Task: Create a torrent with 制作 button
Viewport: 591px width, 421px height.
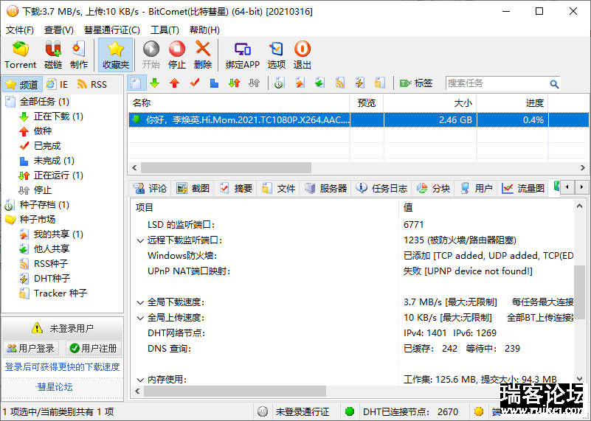Action: (79, 55)
